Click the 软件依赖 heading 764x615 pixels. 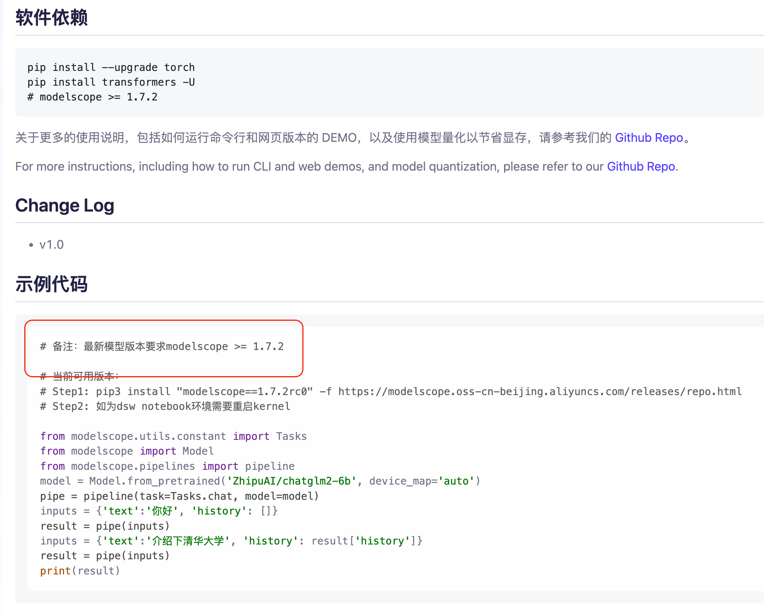pyautogui.click(x=52, y=18)
